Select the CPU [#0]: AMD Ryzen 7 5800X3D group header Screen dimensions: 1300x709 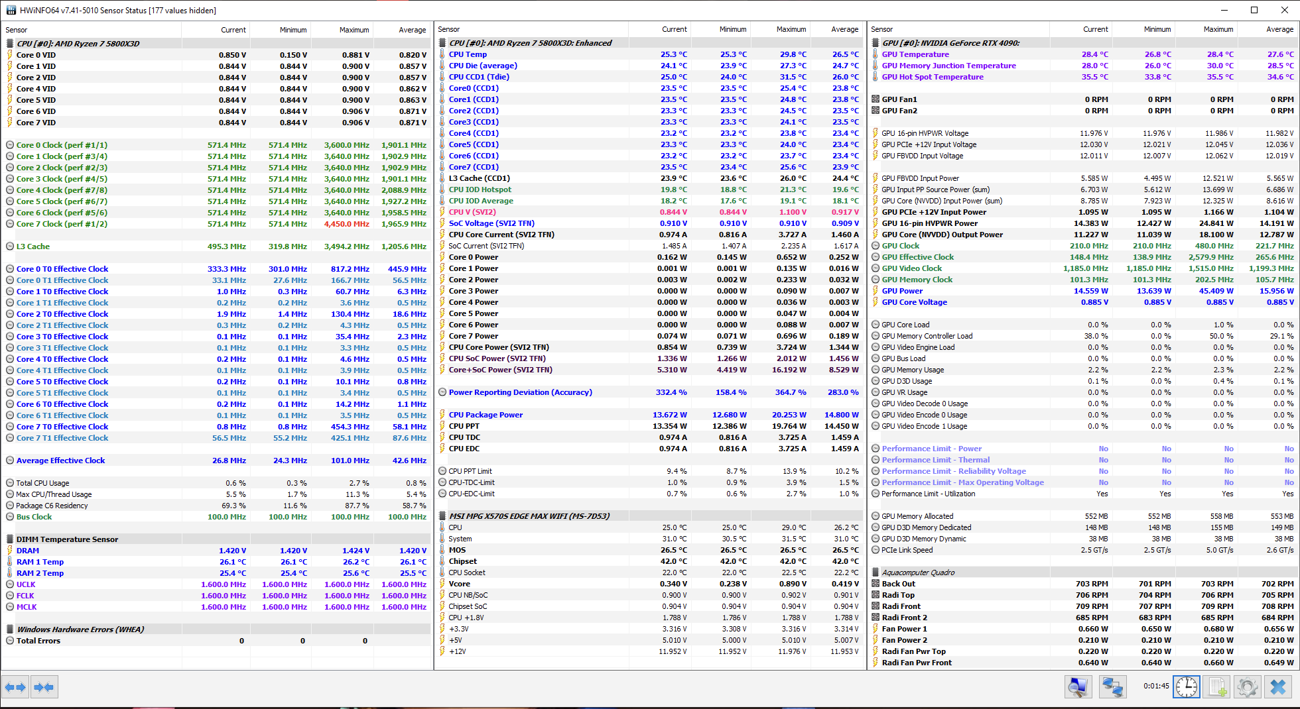click(x=217, y=44)
